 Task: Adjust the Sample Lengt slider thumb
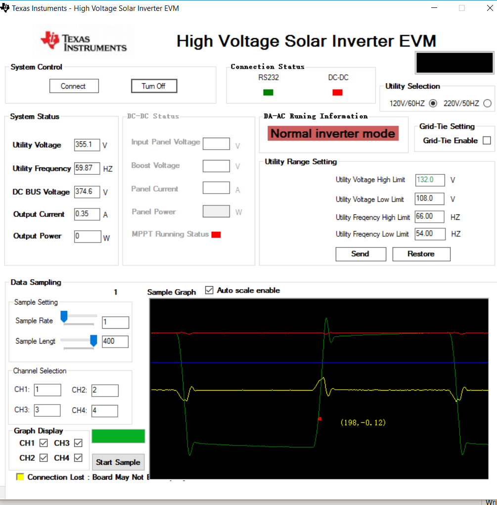[x=93, y=341]
